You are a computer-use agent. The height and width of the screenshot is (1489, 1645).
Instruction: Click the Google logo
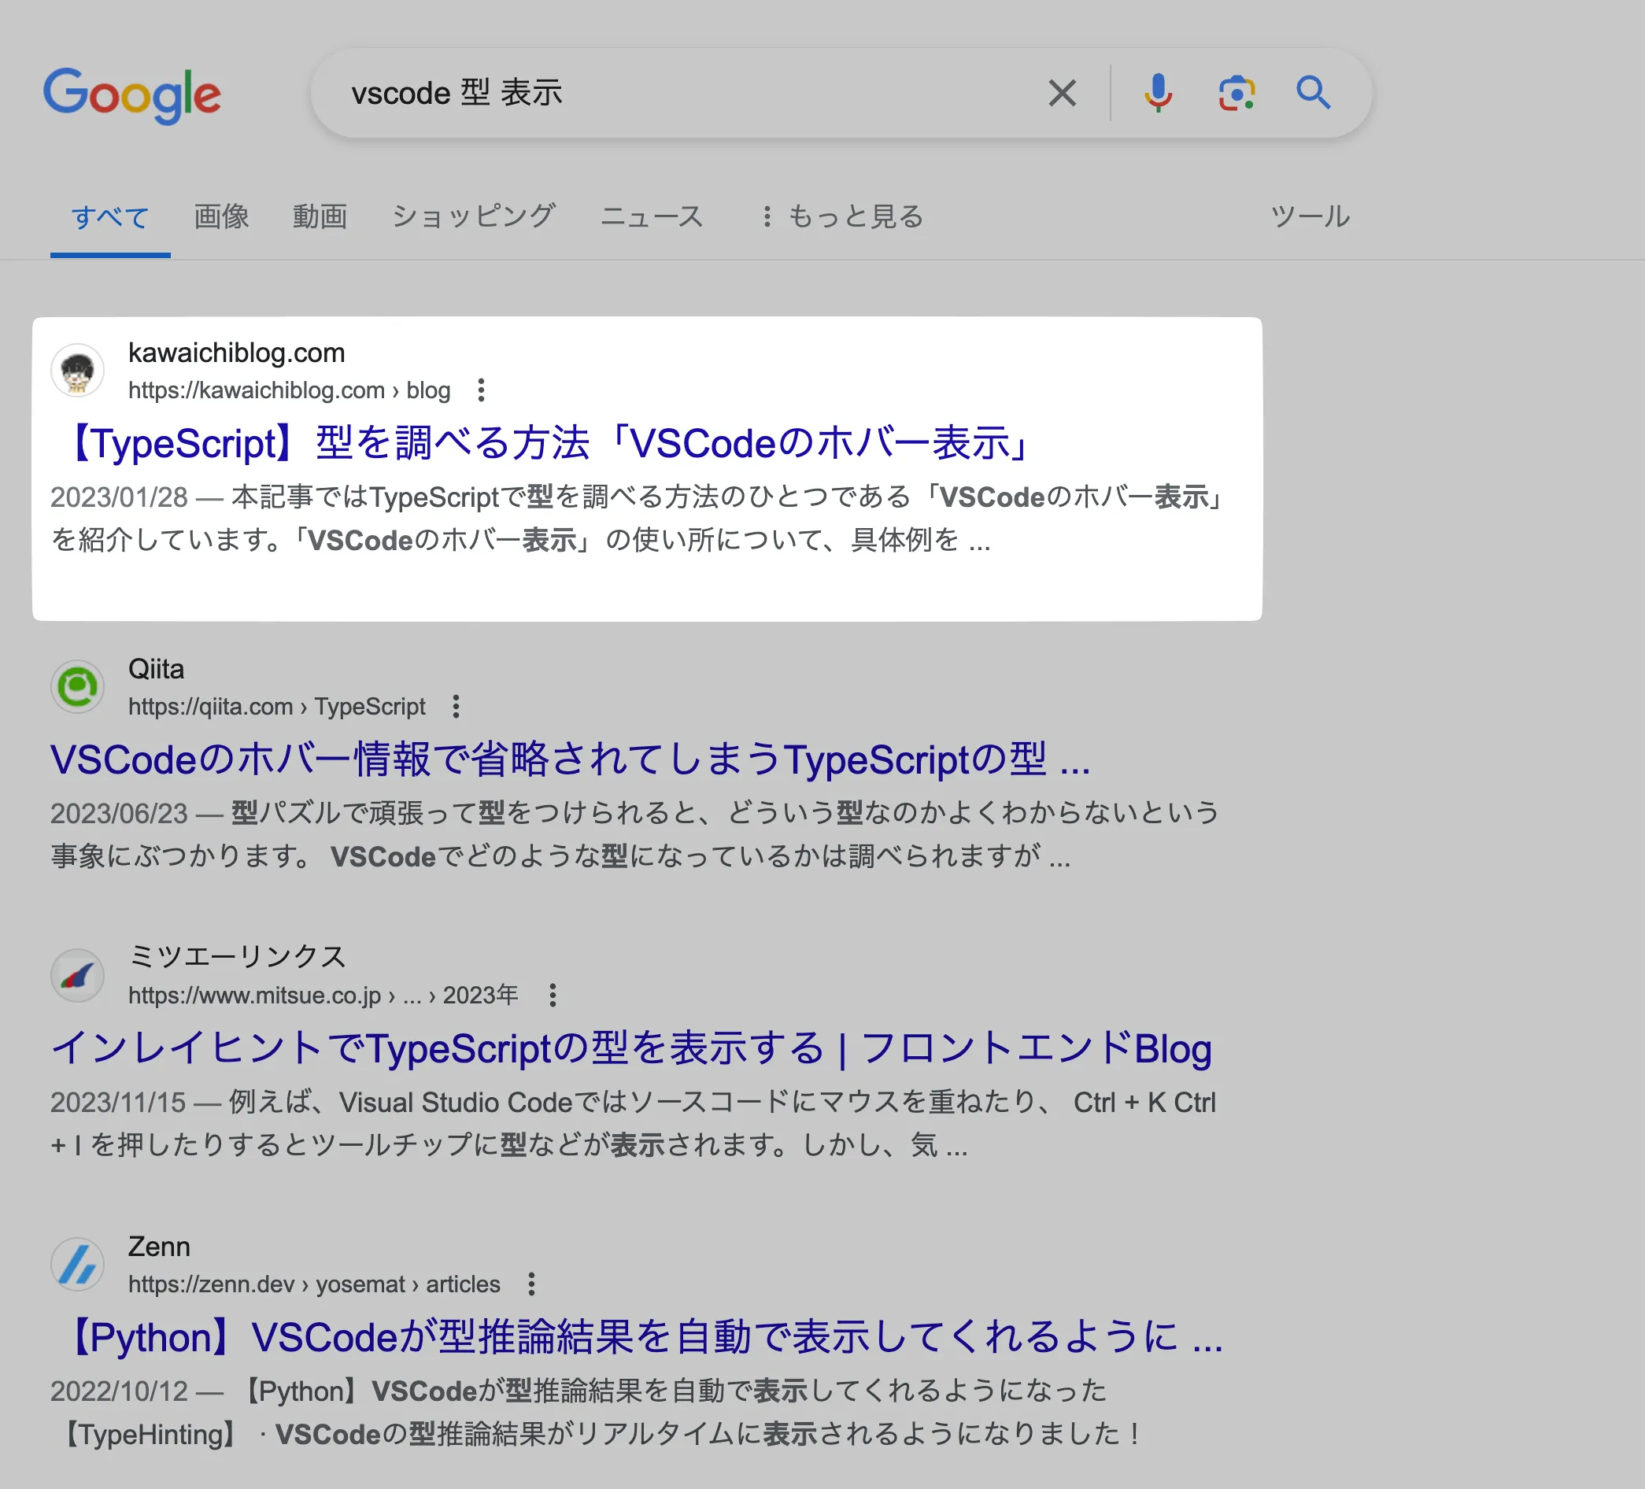coord(132,94)
